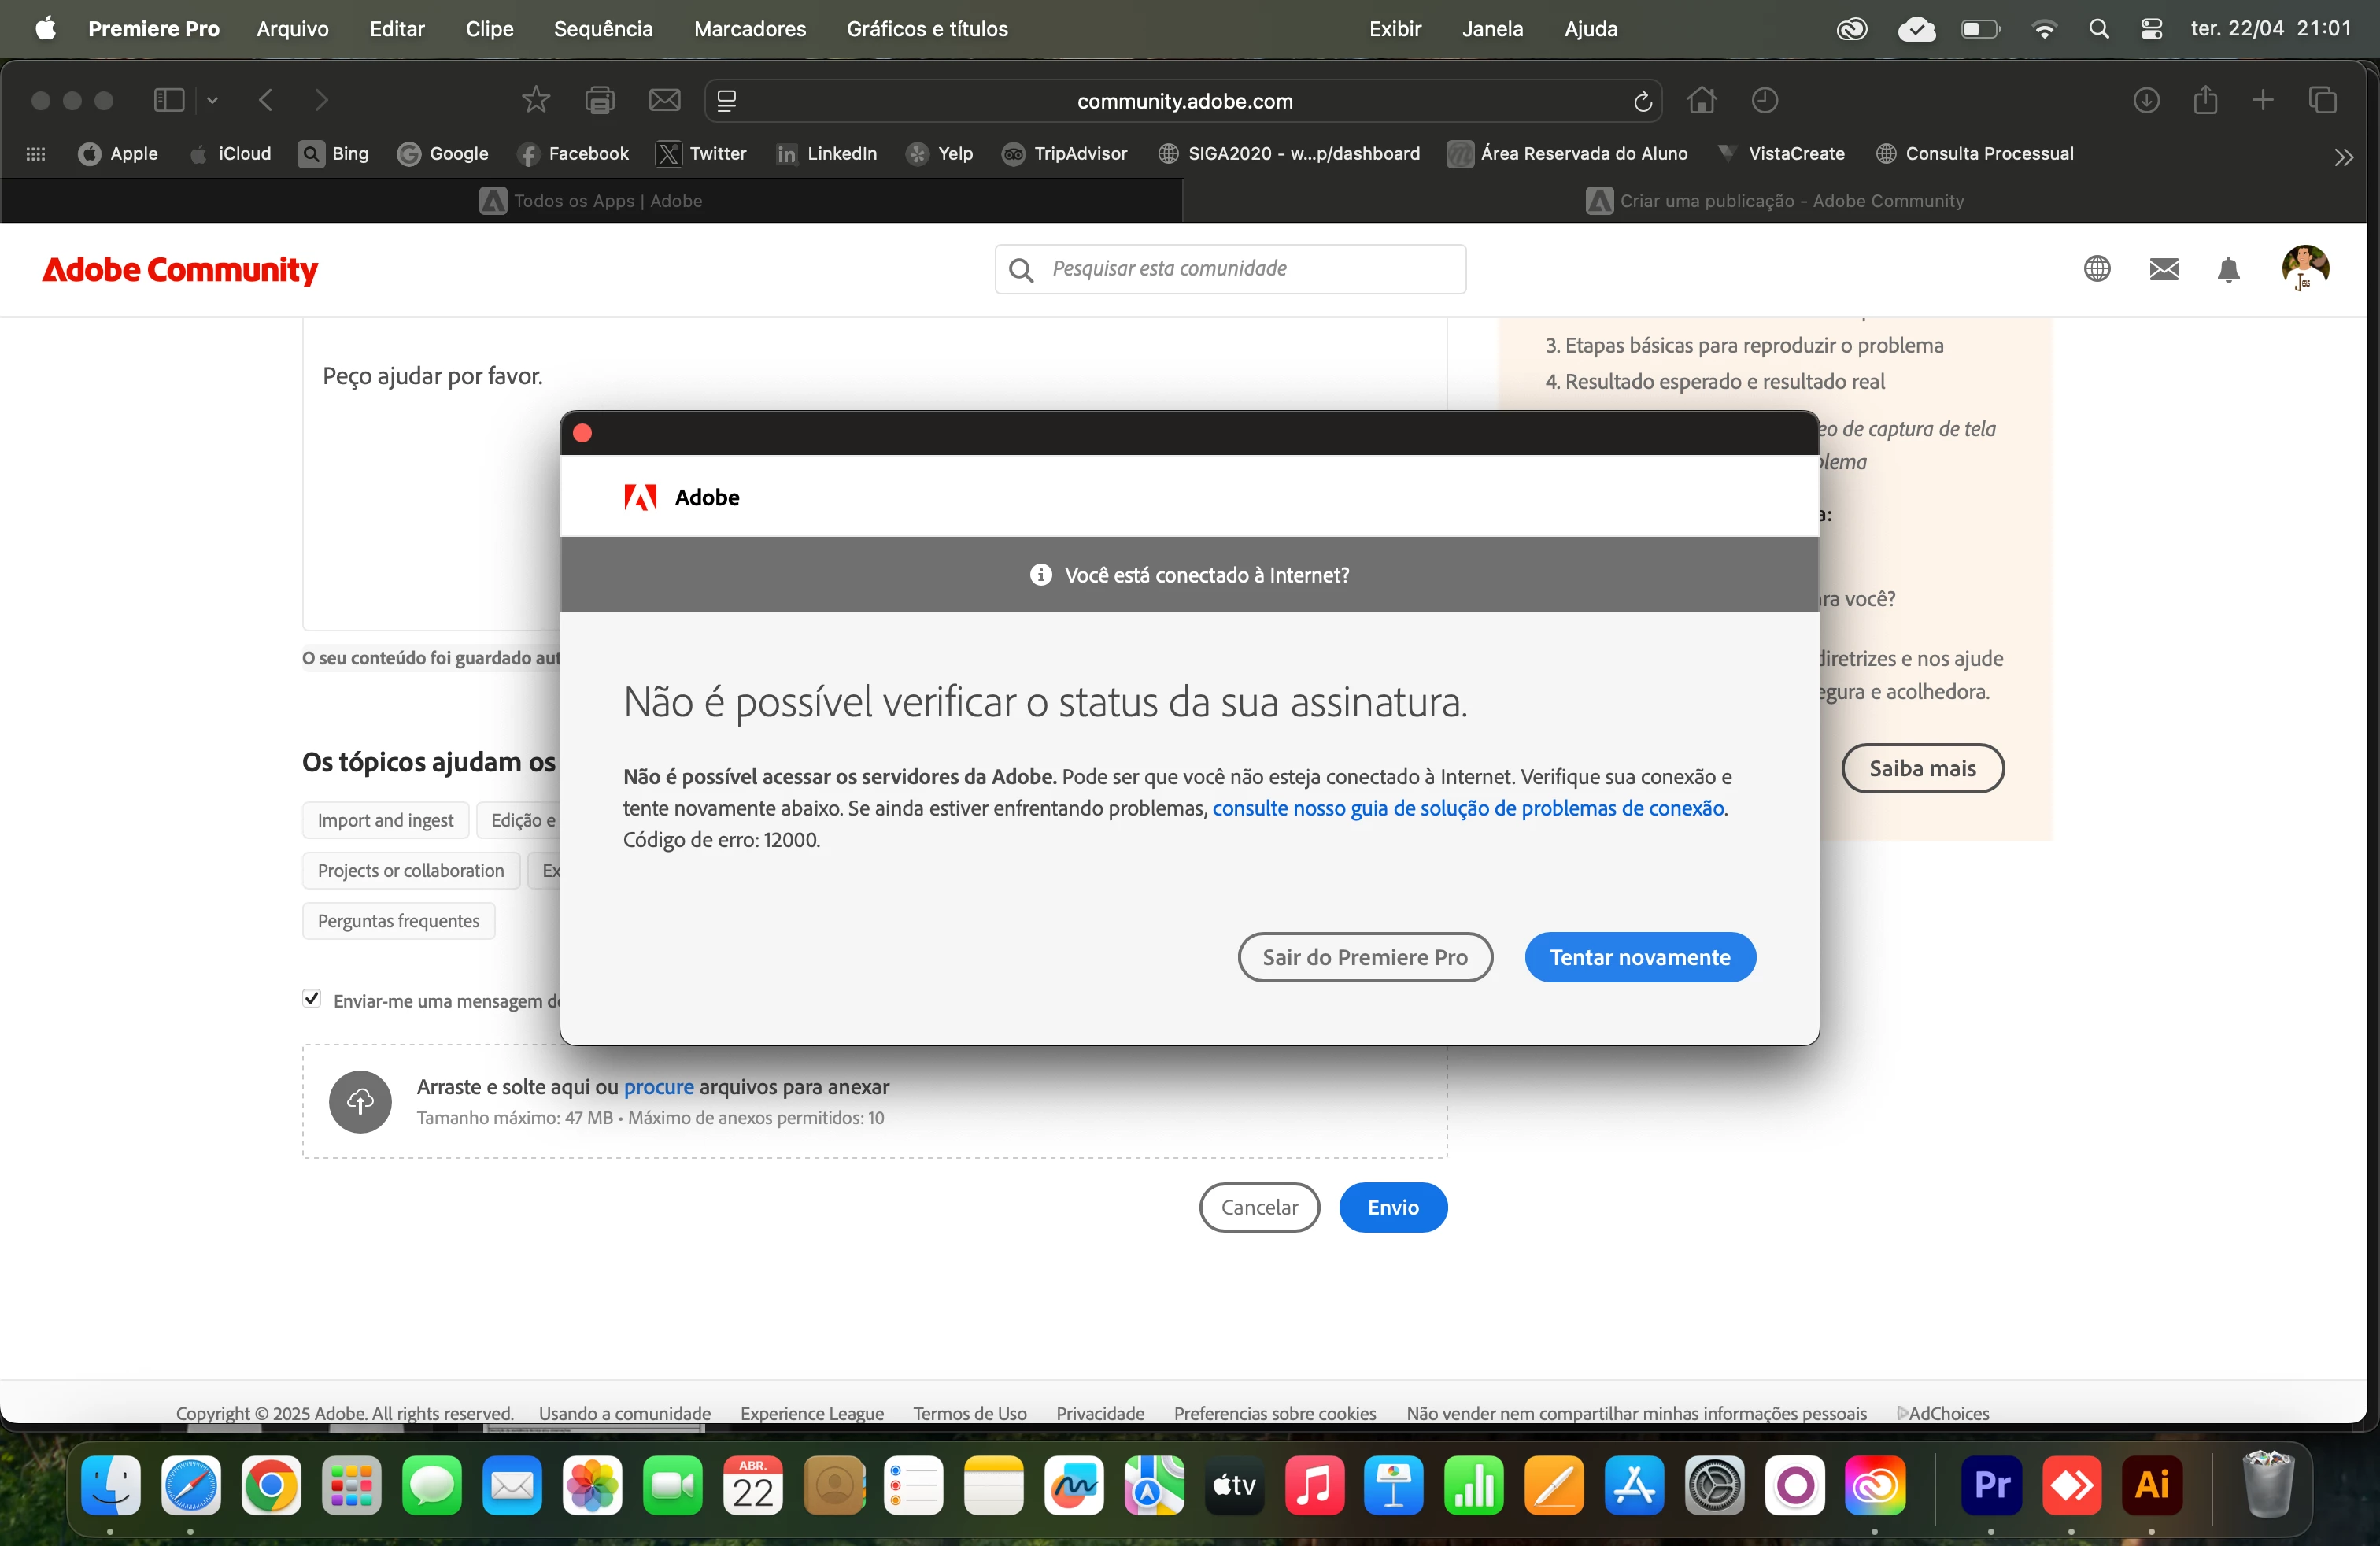The image size is (2380, 1546).
Task: Expand the bookmarks overflow chevrons
Action: [x=2343, y=157]
